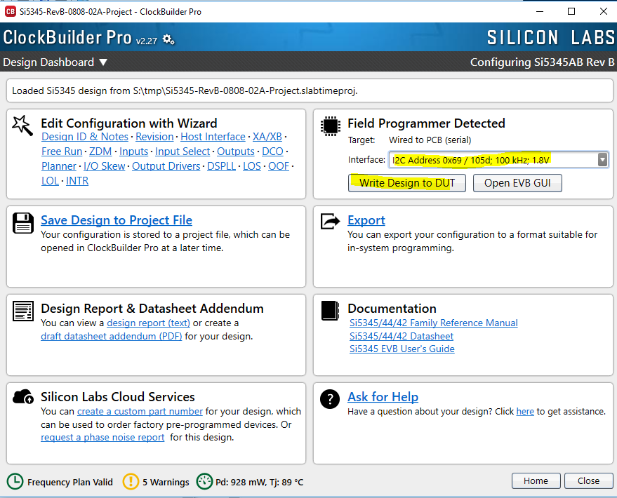The image size is (617, 498).
Task: Click the floppy disk save icon
Action: tap(23, 223)
